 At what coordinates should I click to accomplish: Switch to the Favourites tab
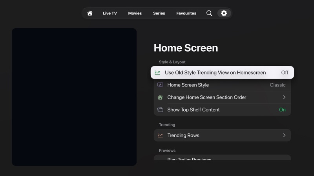(x=186, y=13)
